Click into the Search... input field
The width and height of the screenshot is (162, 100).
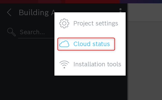pyautogui.click(x=36, y=32)
